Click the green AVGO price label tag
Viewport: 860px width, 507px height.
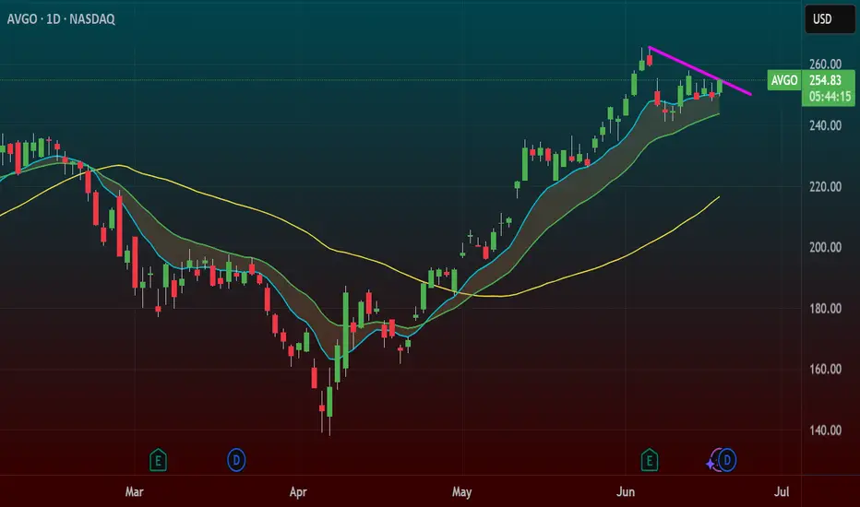pyautogui.click(x=784, y=80)
